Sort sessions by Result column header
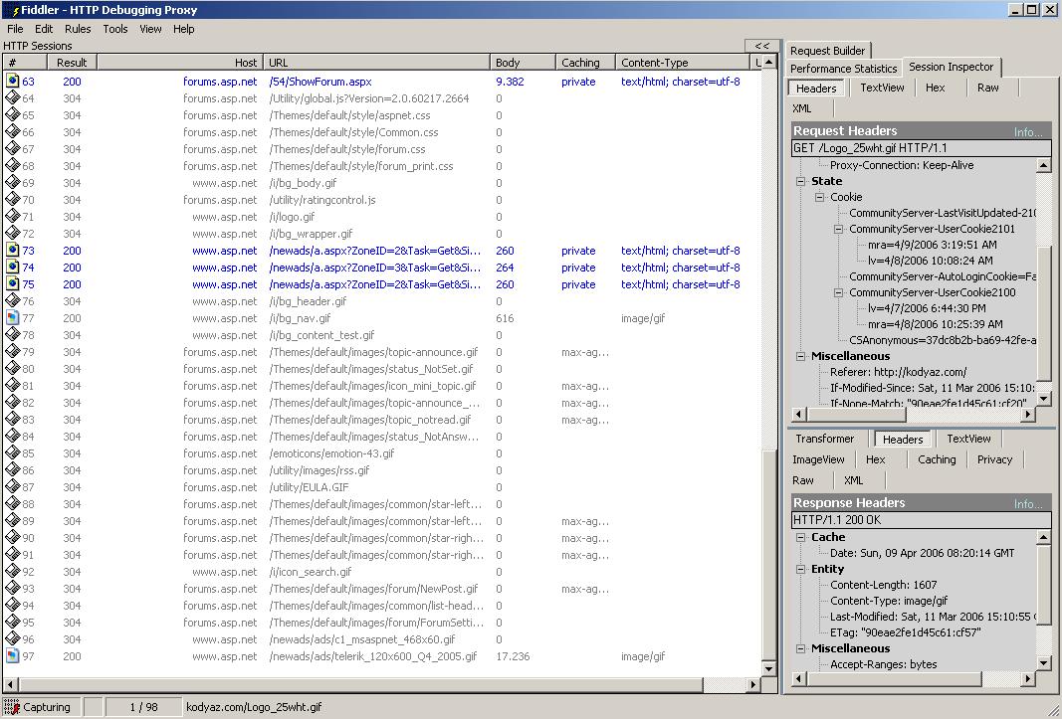The width and height of the screenshot is (1062, 719). 72,63
